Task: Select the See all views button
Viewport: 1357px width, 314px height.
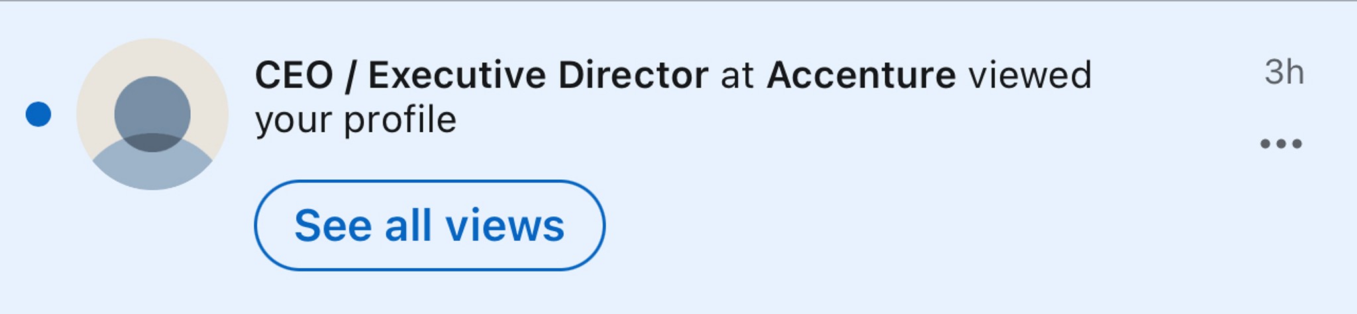Action: coord(429,225)
